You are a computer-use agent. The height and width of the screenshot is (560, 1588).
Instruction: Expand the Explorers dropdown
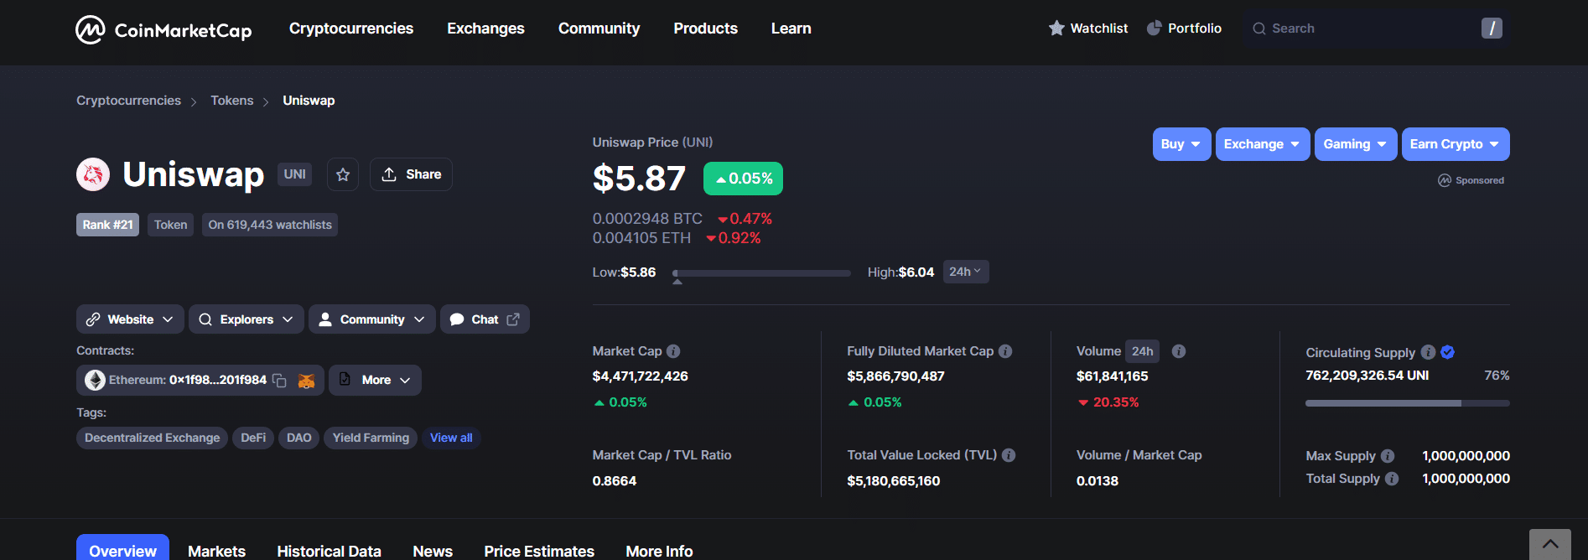pos(247,319)
